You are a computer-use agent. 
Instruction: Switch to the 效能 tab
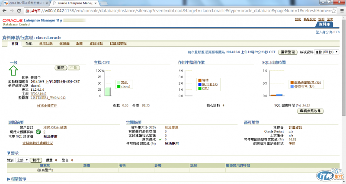pos(29,44)
